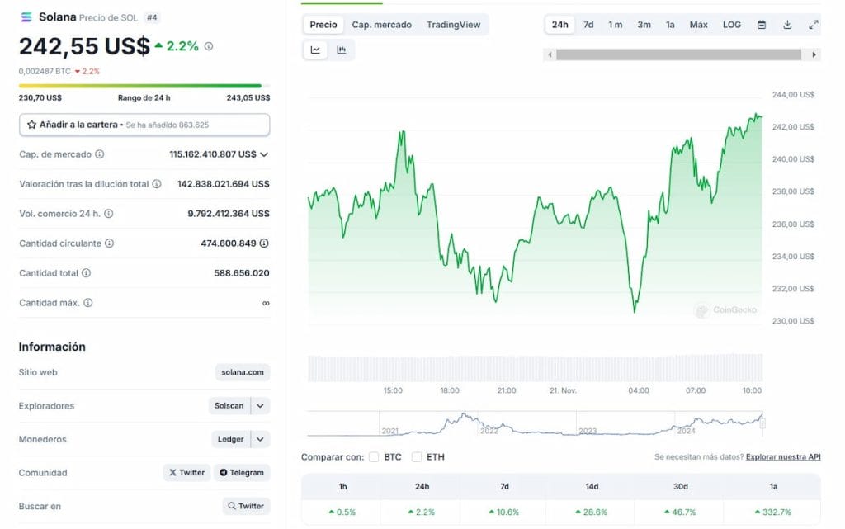845x529 pixels.
Task: Click info icon after 474.600.849 value
Action: point(264,243)
